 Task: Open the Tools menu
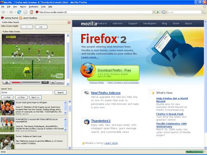(x=43, y=6)
